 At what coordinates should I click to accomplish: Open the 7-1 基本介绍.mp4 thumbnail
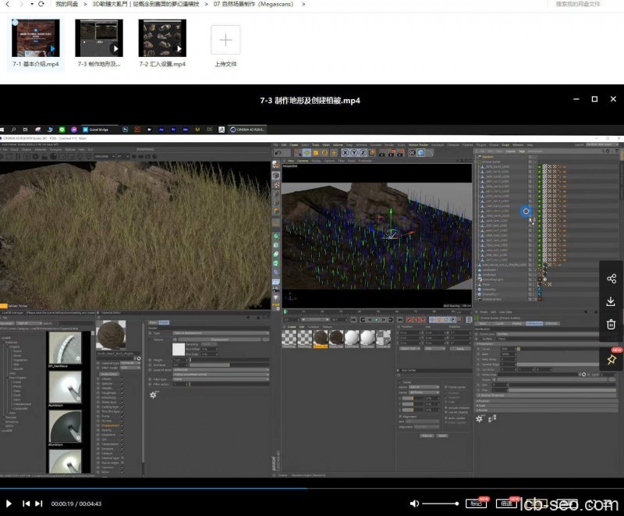pos(36,38)
